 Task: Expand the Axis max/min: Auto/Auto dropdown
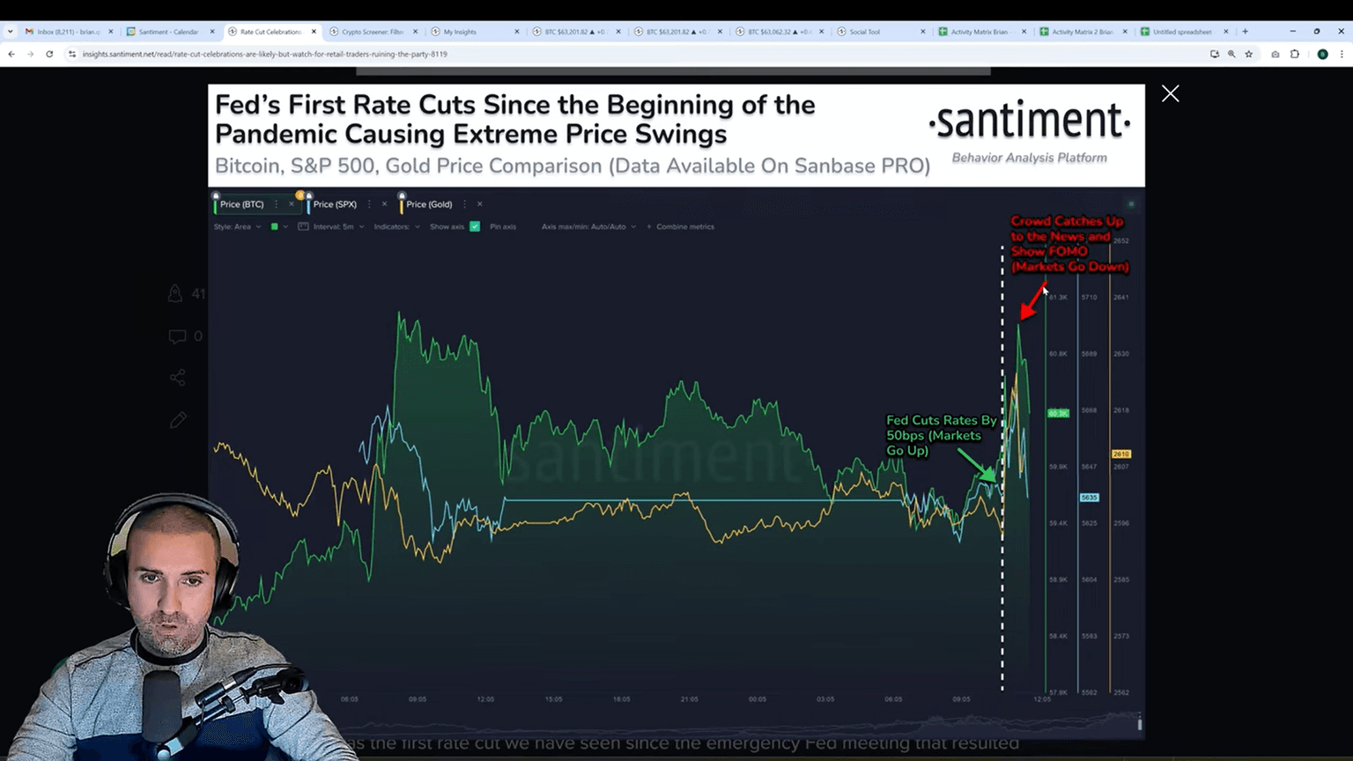tap(588, 226)
